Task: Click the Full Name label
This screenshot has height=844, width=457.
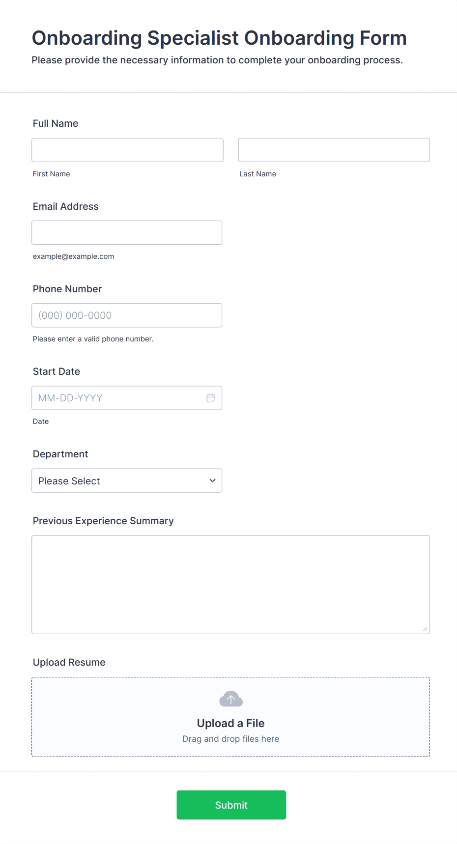Action: 56,123
